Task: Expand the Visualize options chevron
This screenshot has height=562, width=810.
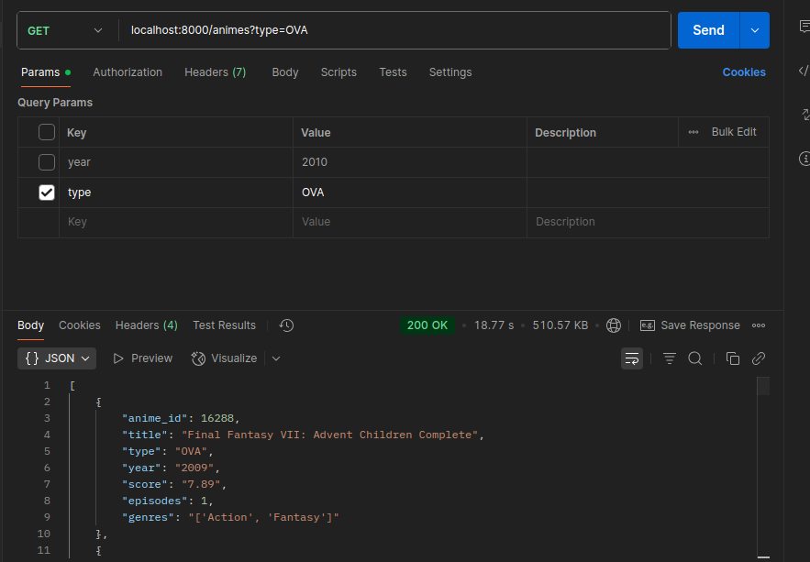Action: (276, 358)
